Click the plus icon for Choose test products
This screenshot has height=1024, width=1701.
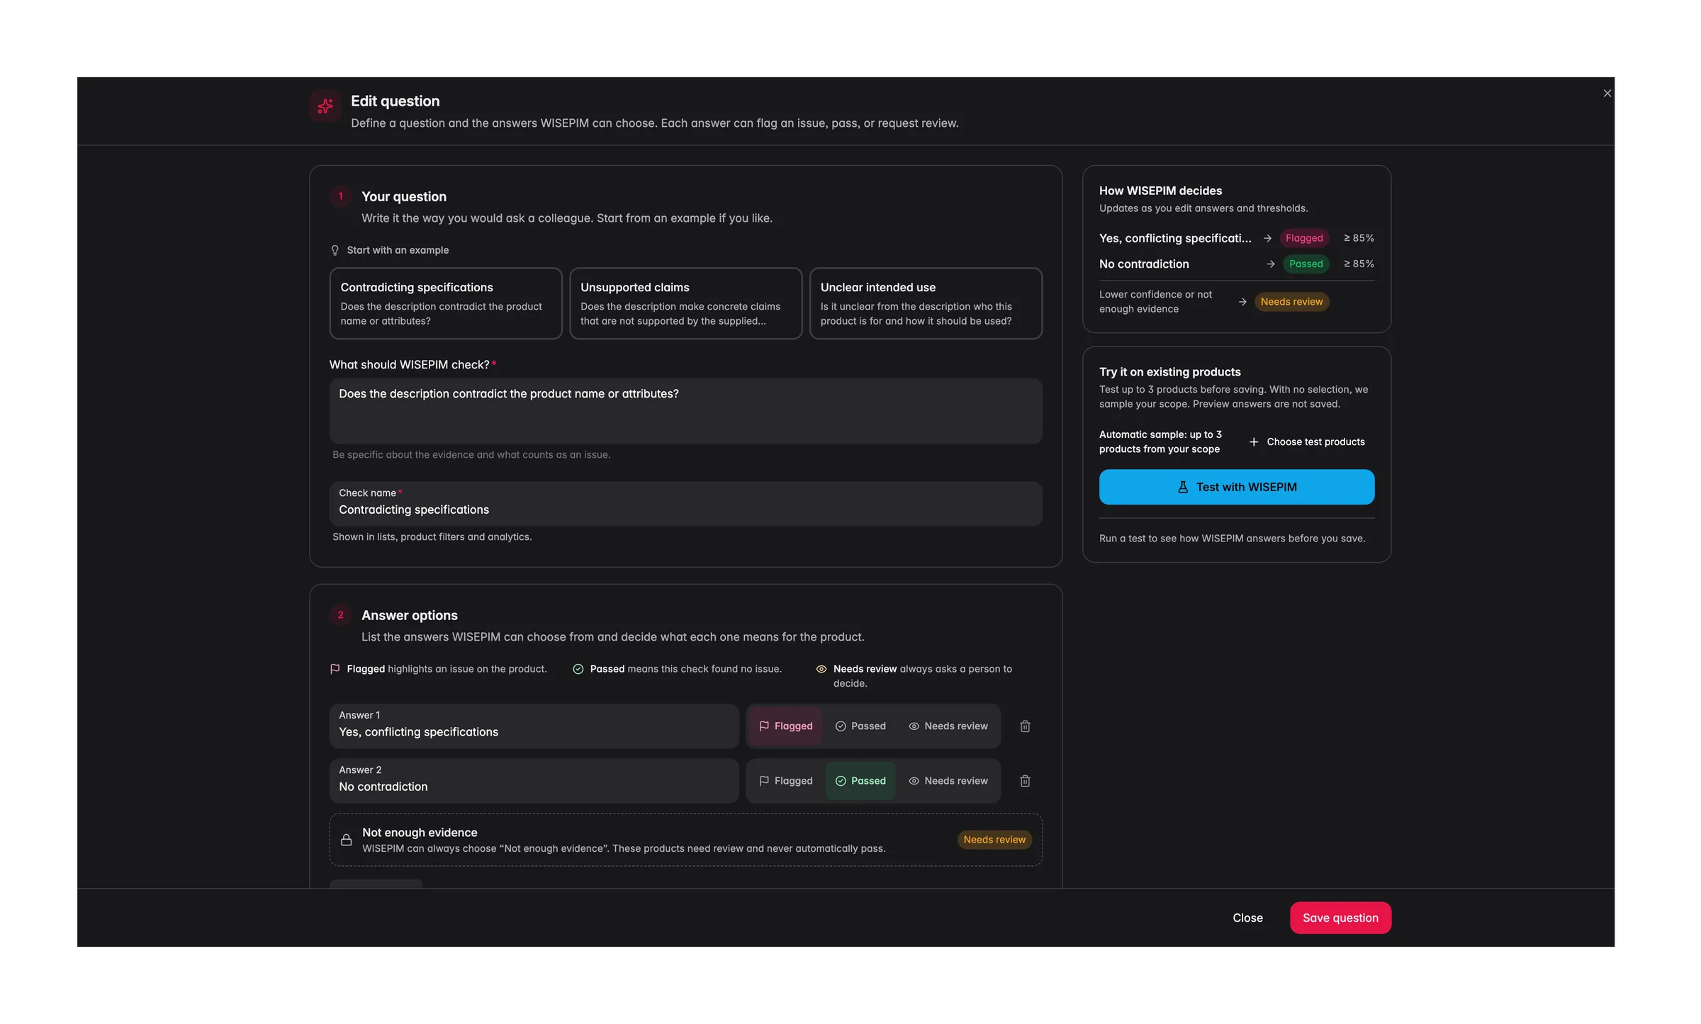coord(1254,441)
